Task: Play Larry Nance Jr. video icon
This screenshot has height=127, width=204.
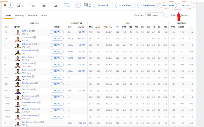Action: 36,57
